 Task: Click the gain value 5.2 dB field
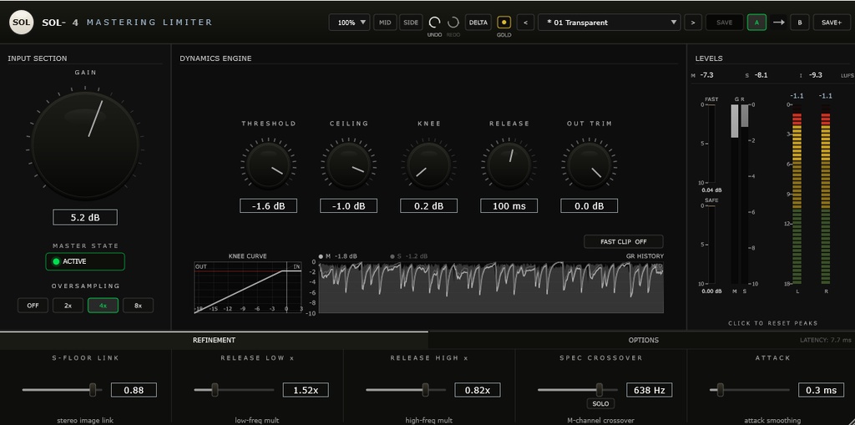(x=85, y=217)
